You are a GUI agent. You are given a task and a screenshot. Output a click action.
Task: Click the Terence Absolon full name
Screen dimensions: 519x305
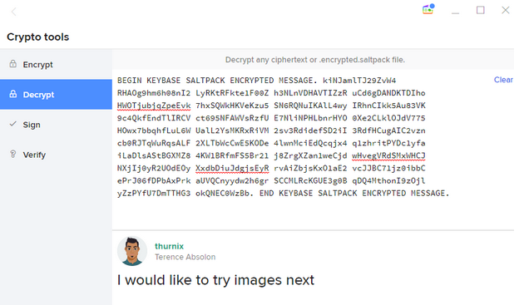pos(185,257)
